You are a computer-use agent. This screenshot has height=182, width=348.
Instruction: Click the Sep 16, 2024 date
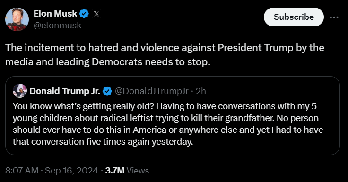71,171
